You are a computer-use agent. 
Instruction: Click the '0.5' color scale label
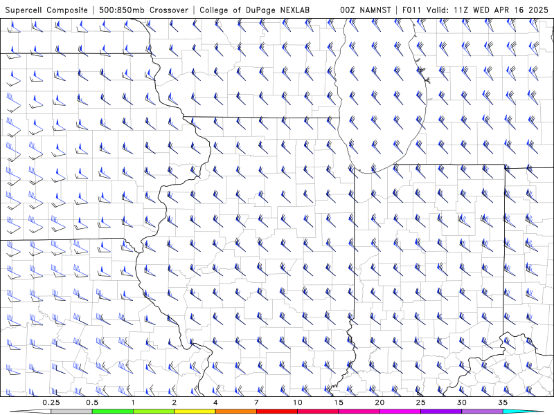(x=92, y=403)
